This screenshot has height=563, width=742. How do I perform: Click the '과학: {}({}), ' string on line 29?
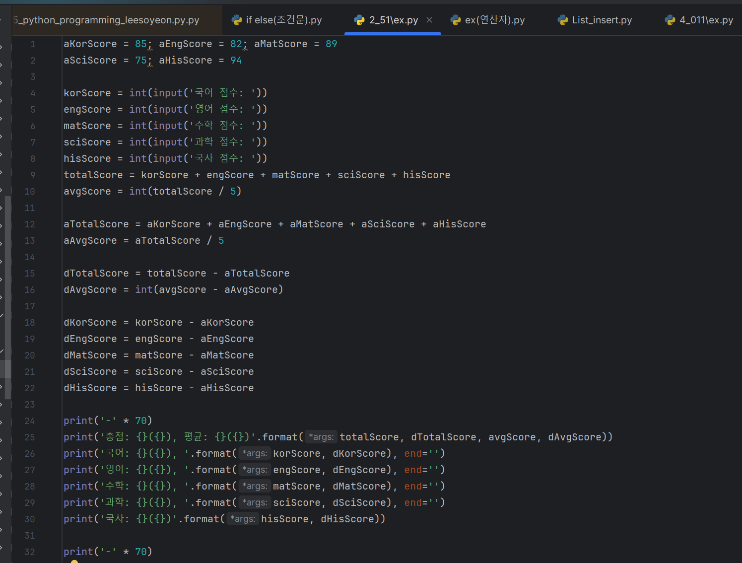(145, 502)
